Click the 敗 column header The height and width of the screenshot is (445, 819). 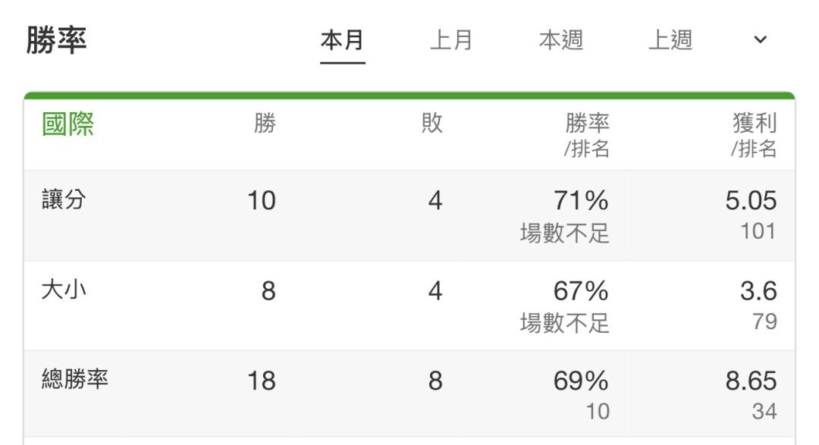(x=432, y=124)
